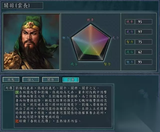Click the 武力 stat label box
This screenshot has height=132, width=160.
tap(130, 32)
